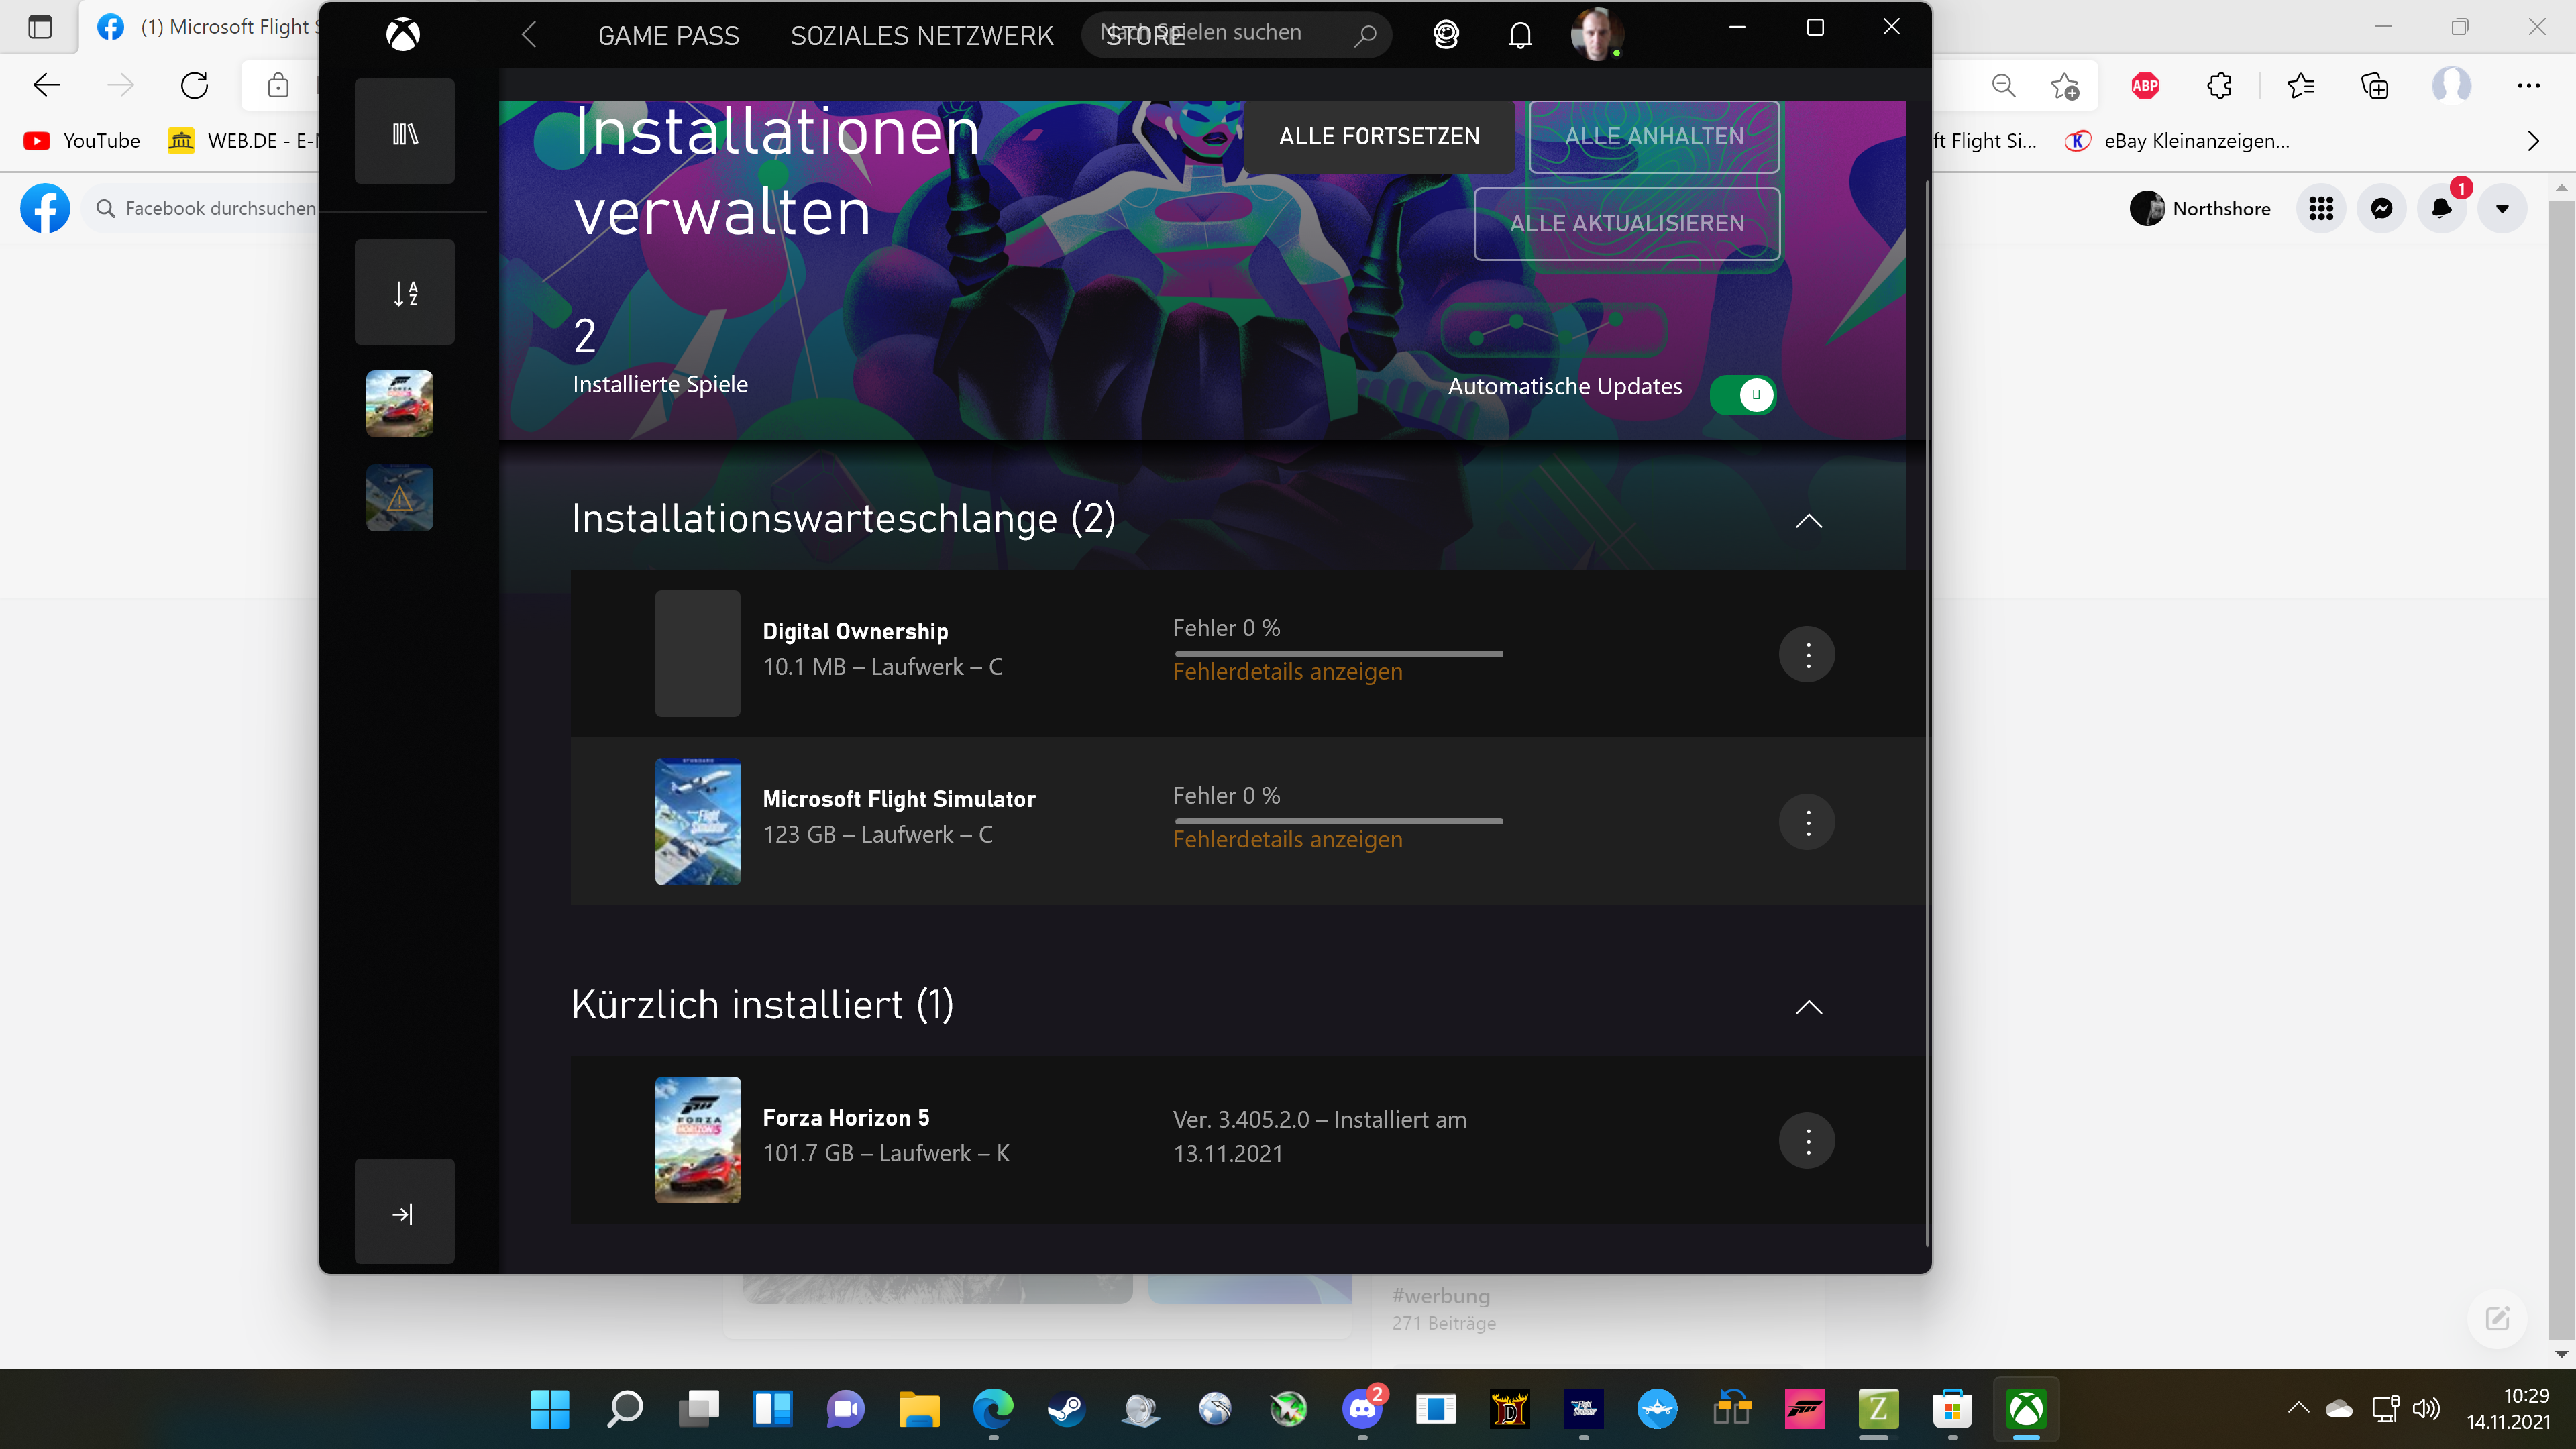The height and width of the screenshot is (1449, 2576).
Task: Click Forza Horizon 5 sidebar thumbnail
Action: coord(399,404)
